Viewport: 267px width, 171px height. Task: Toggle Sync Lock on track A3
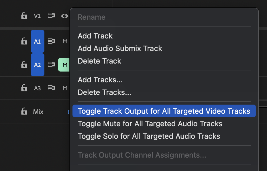pos(51,88)
